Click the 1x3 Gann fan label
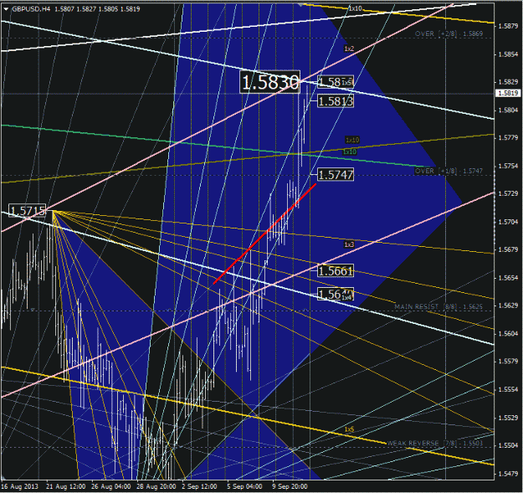 [349, 244]
